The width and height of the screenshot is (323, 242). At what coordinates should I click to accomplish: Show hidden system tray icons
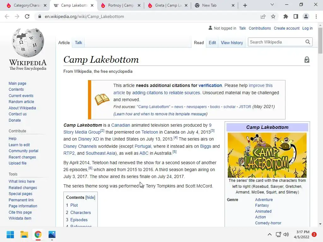(x=269, y=234)
